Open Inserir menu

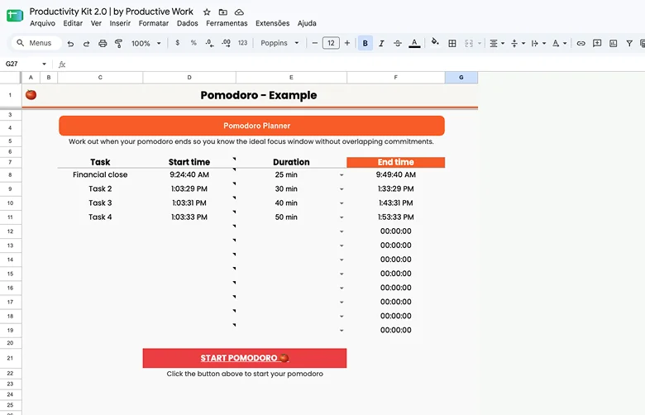click(120, 23)
